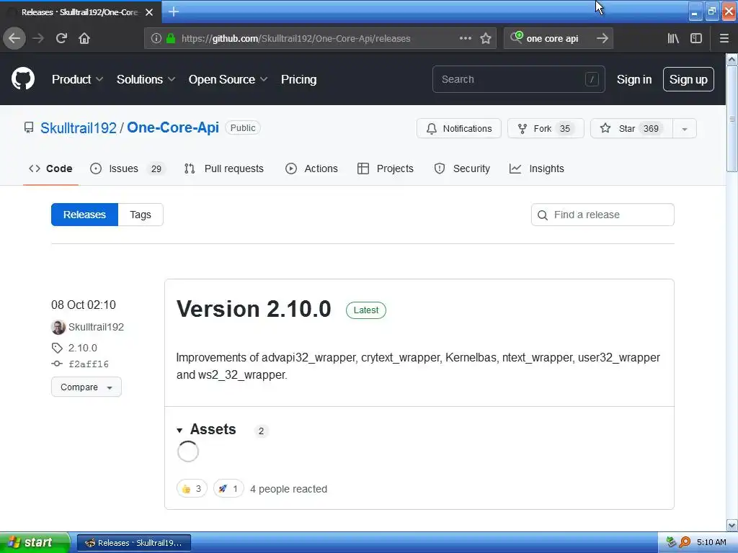Focus the GitHub Search field
This screenshot has width=738, height=553.
[x=519, y=79]
